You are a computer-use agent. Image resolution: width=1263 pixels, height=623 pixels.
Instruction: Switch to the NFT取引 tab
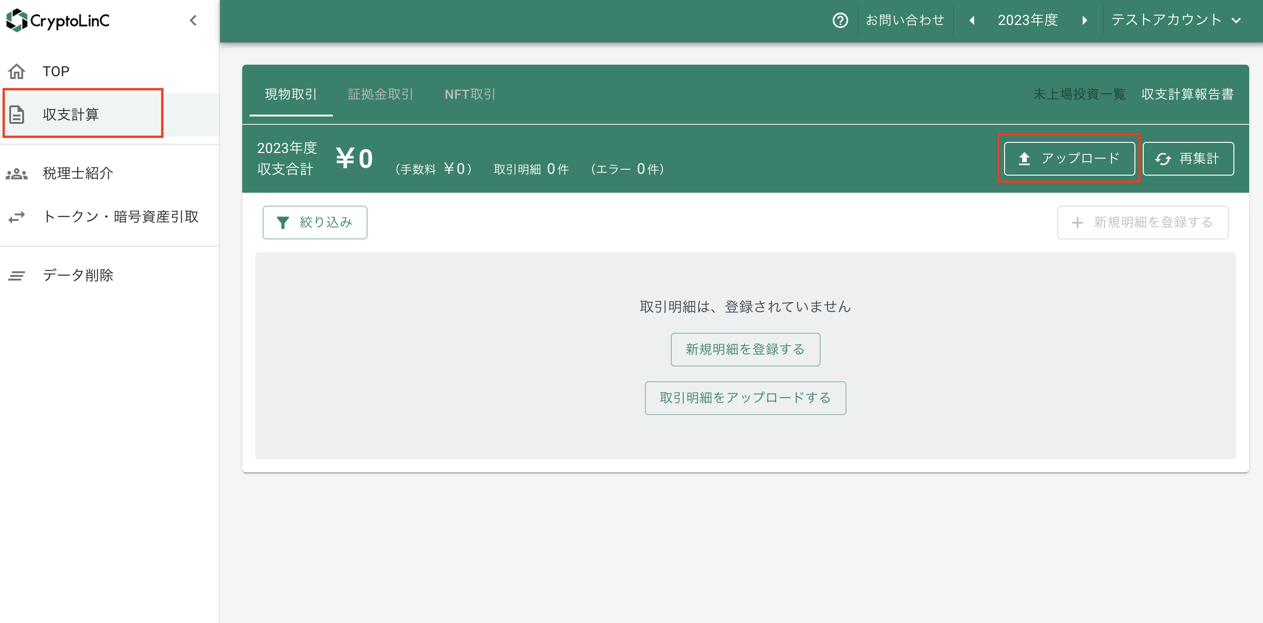point(469,94)
